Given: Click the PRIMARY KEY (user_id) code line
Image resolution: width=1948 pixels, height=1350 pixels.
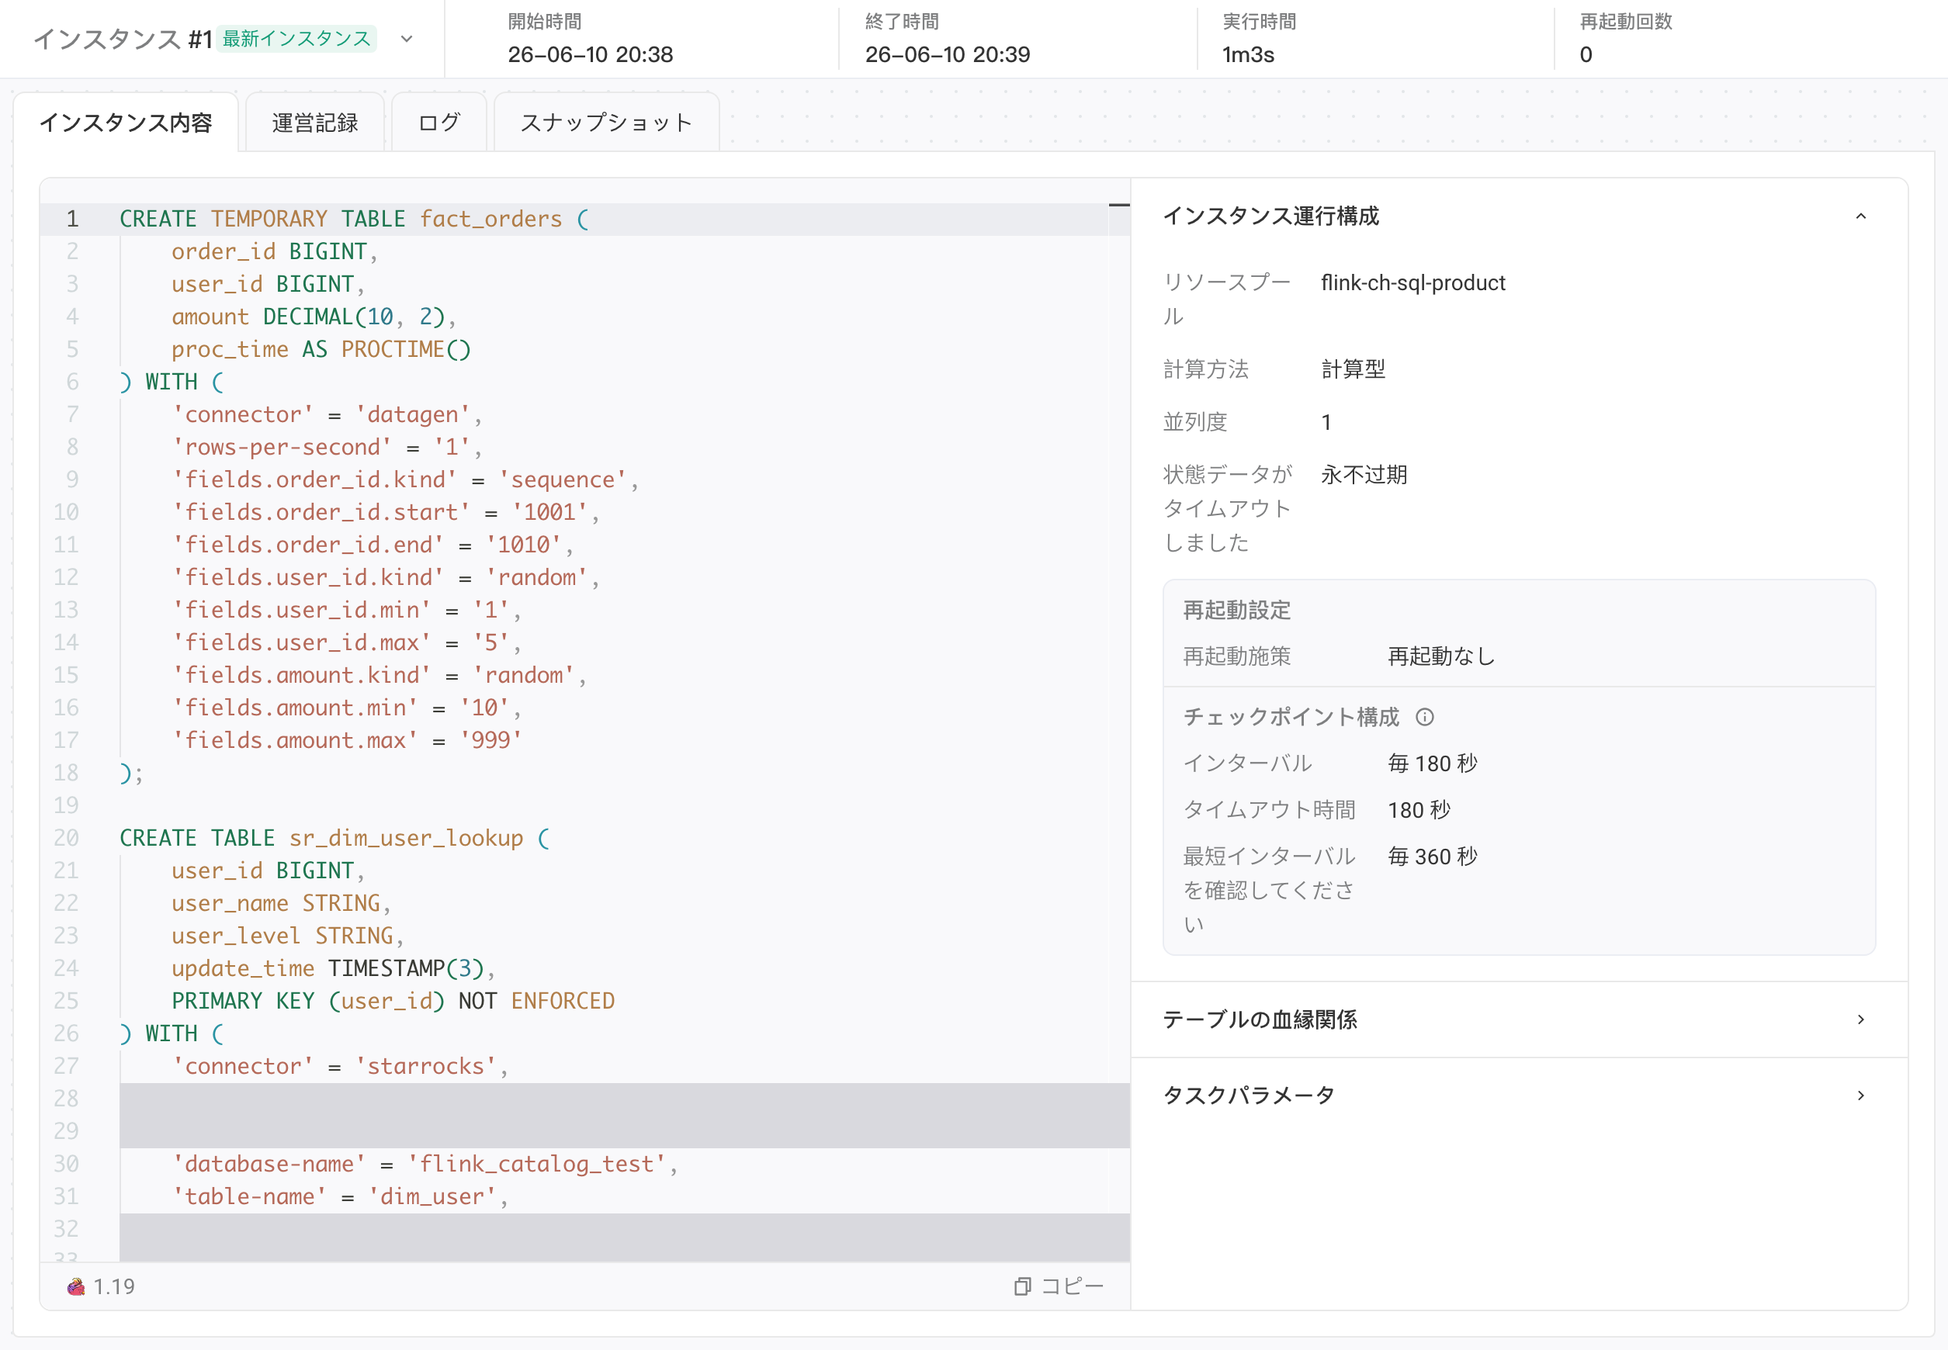Looking at the screenshot, I should pyautogui.click(x=393, y=1001).
